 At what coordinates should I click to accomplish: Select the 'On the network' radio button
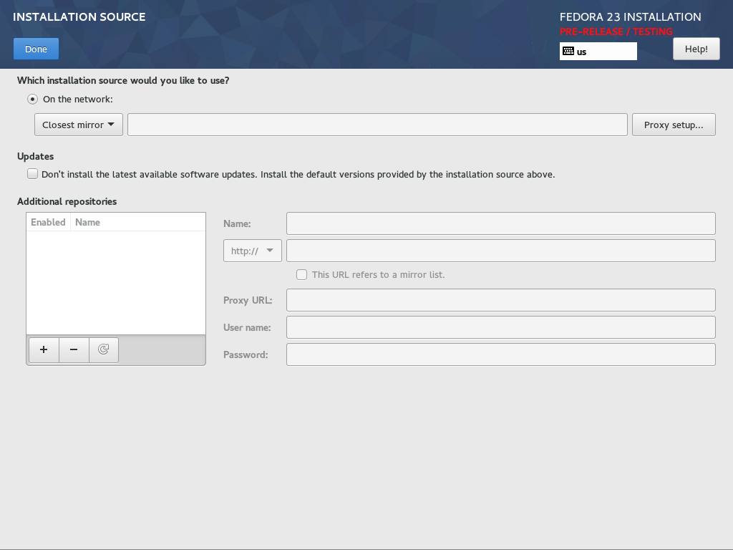click(32, 99)
